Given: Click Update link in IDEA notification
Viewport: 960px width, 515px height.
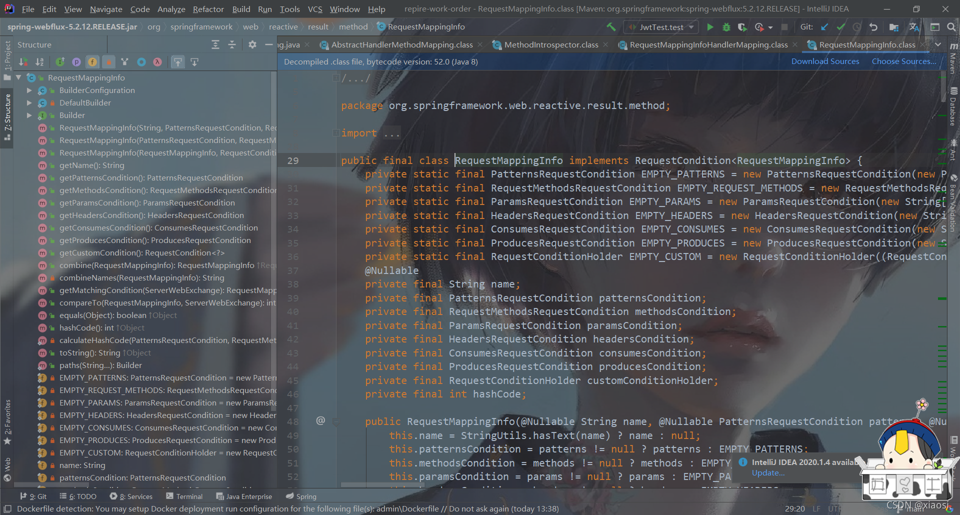Looking at the screenshot, I should pyautogui.click(x=768, y=473).
